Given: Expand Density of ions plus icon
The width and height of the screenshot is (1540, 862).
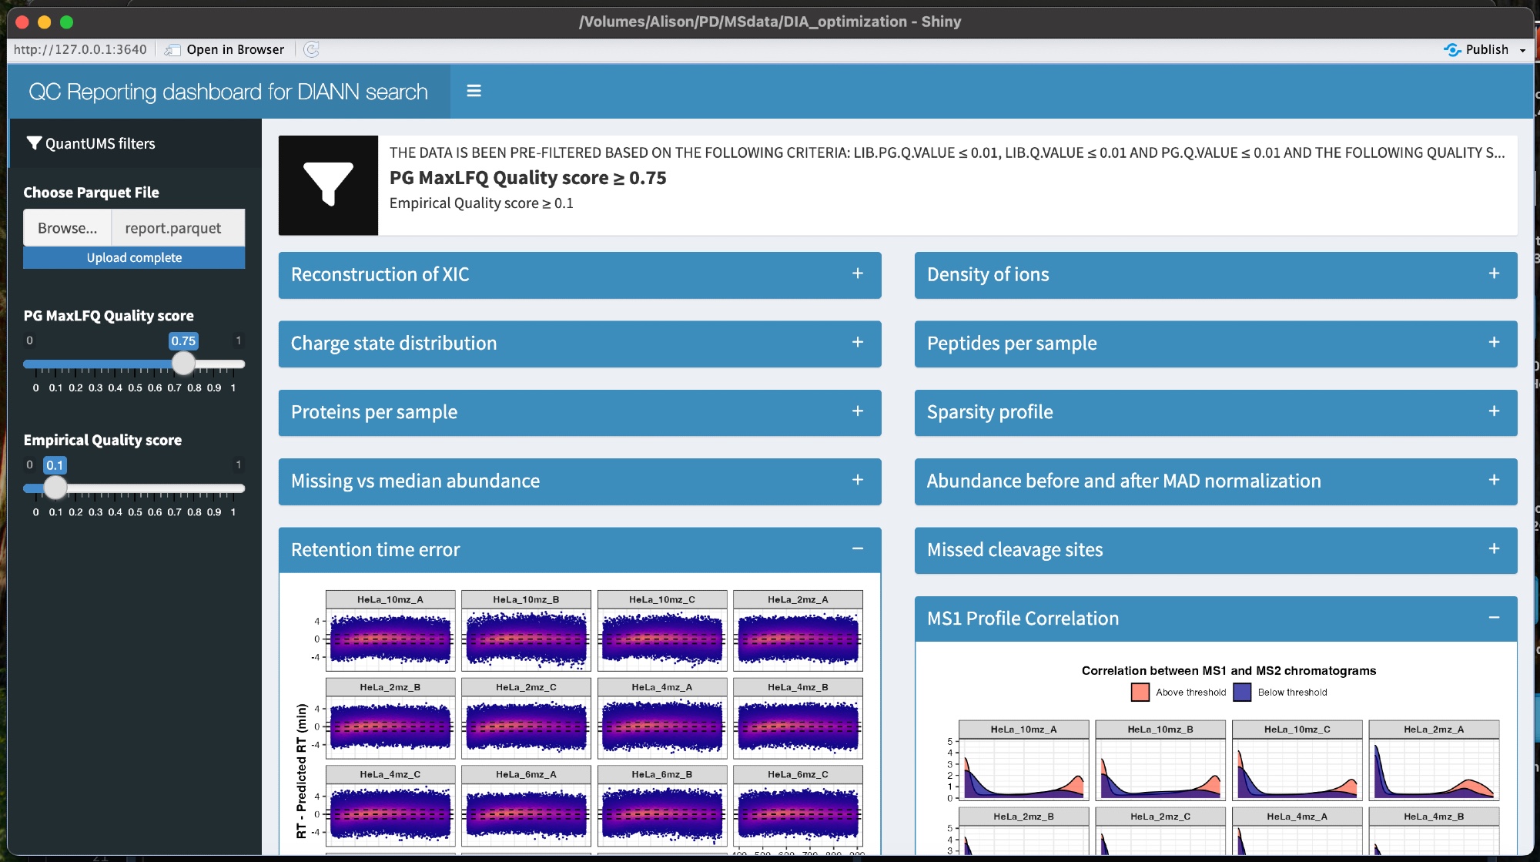Looking at the screenshot, I should [x=1493, y=273].
